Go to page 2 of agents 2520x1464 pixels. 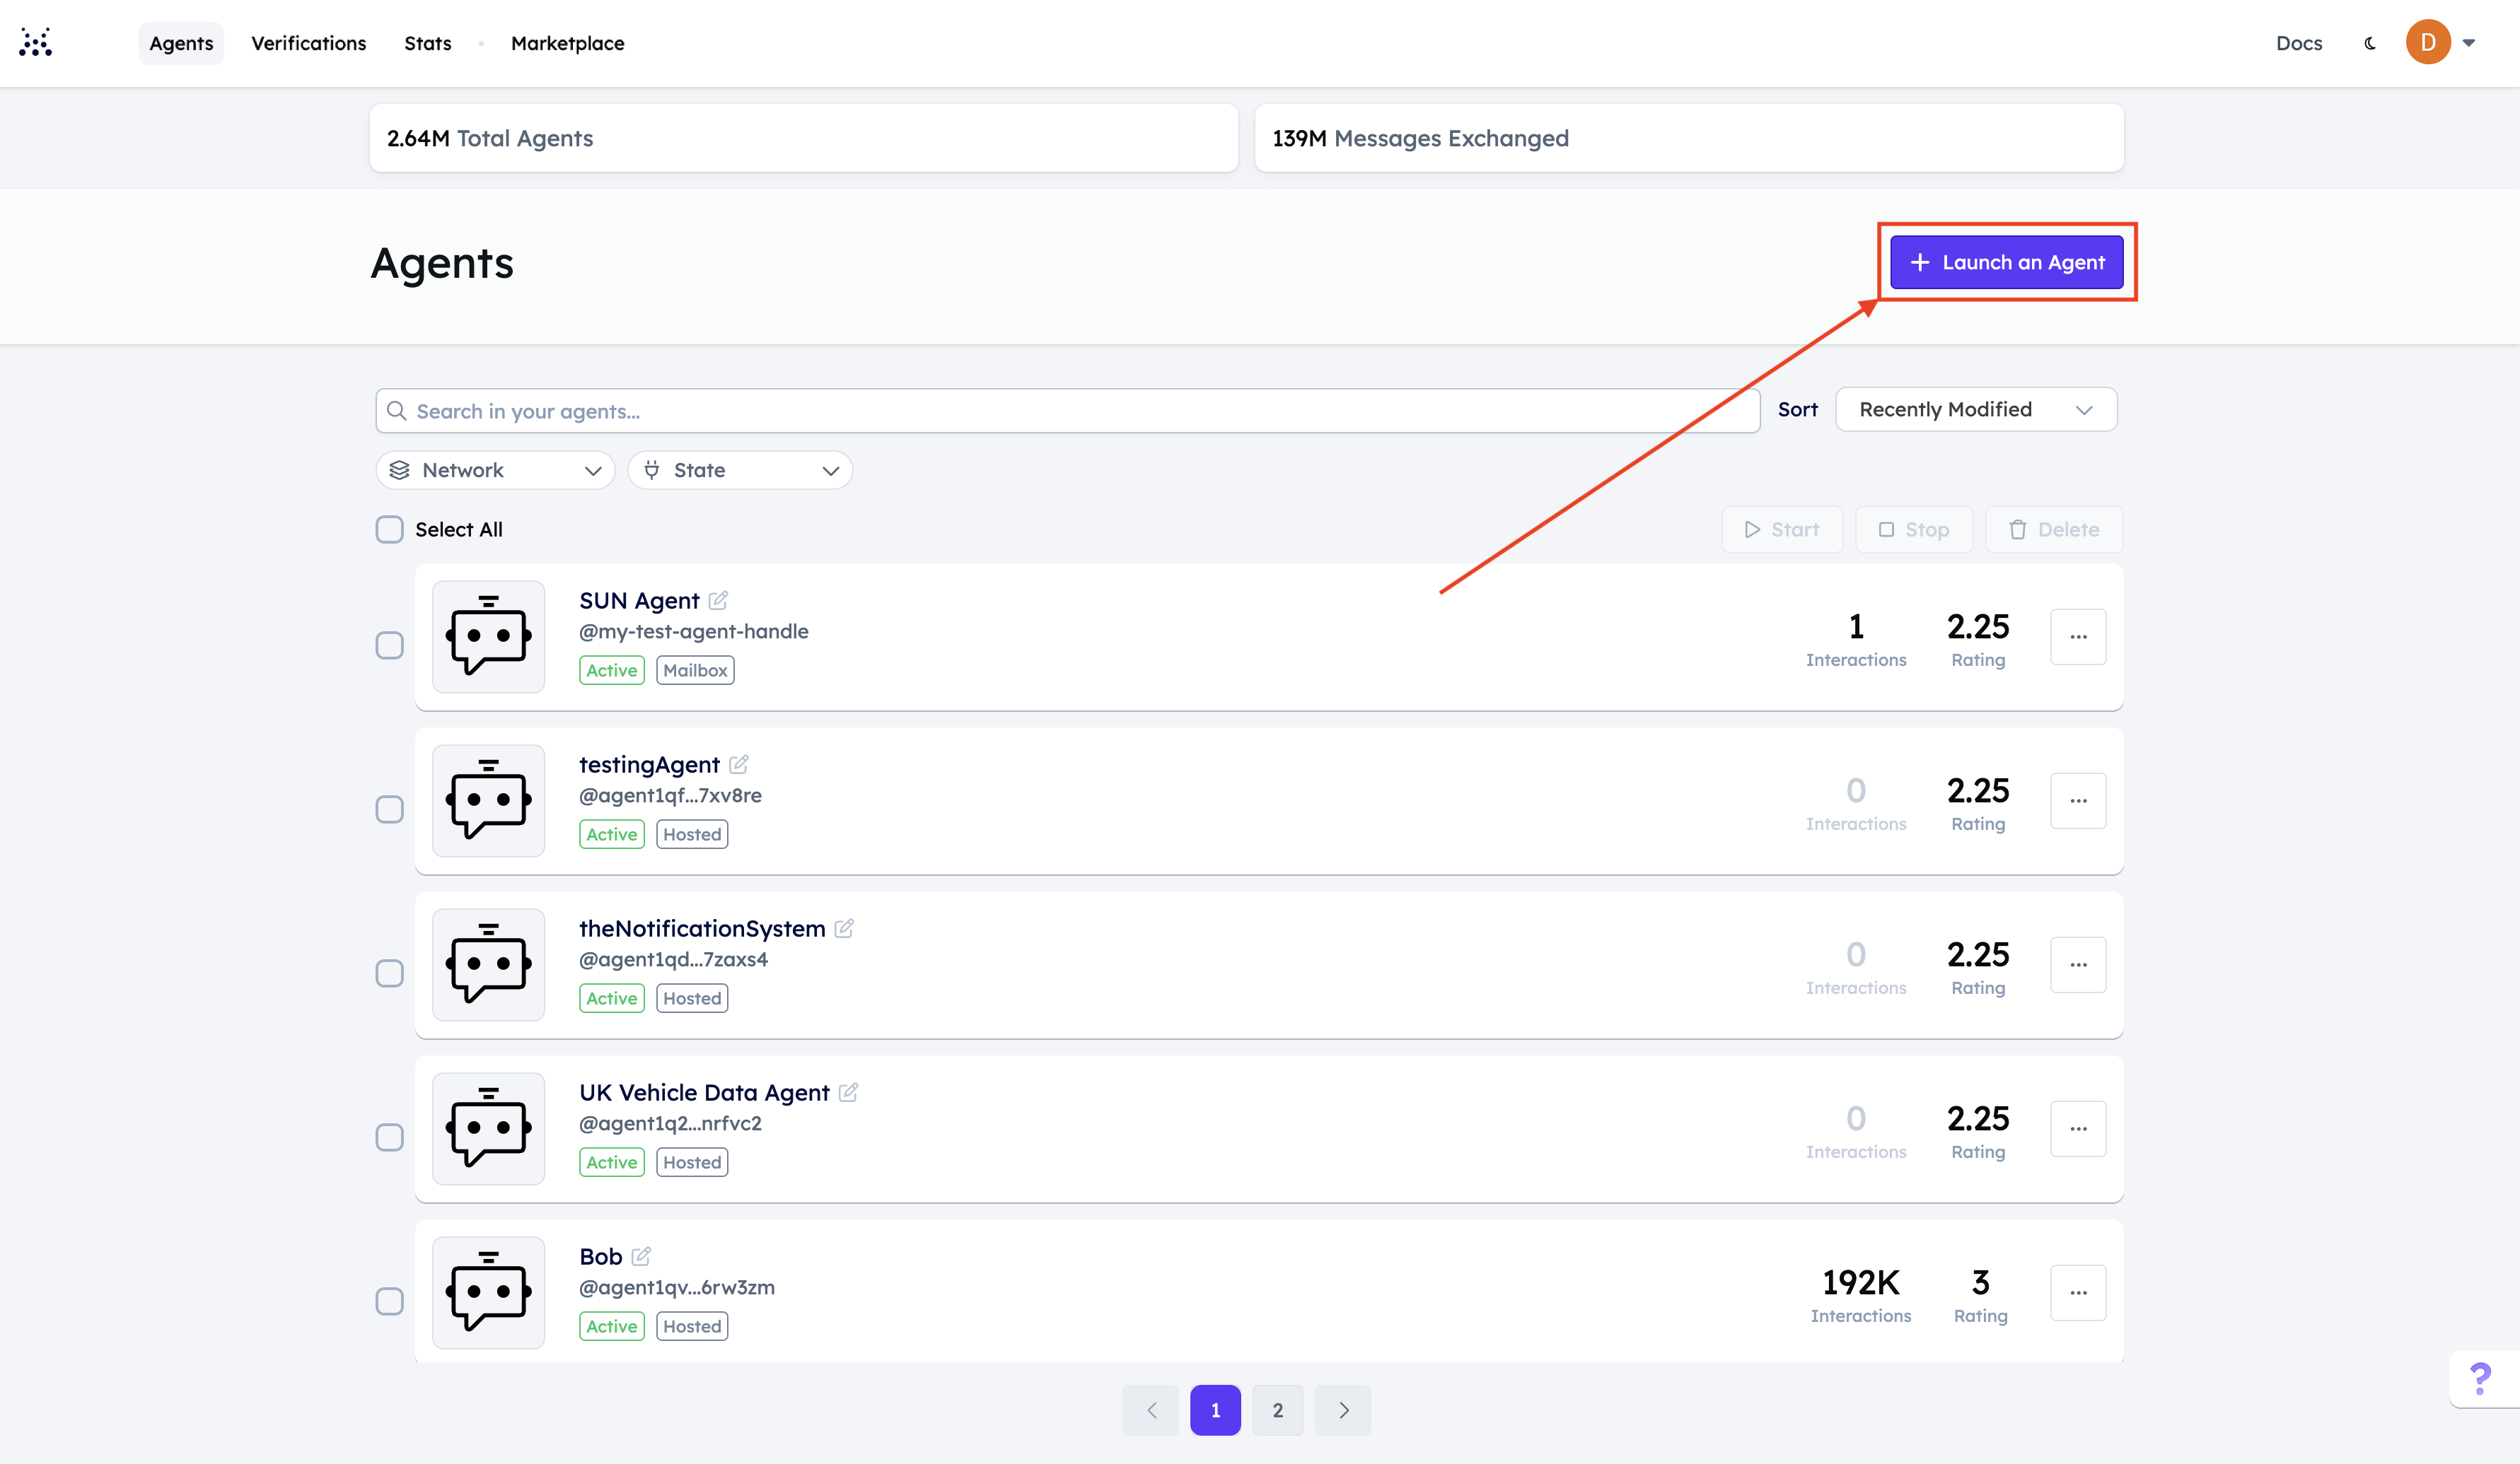[1277, 1410]
